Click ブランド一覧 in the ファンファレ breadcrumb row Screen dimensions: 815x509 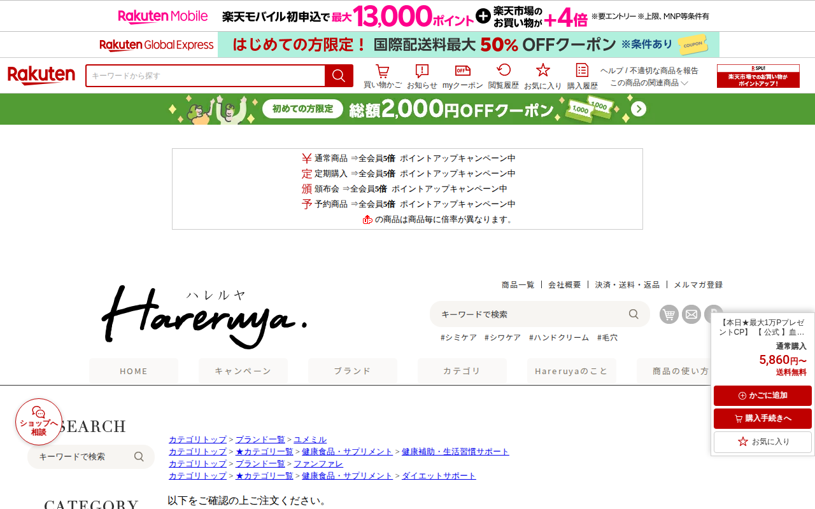[x=260, y=464]
